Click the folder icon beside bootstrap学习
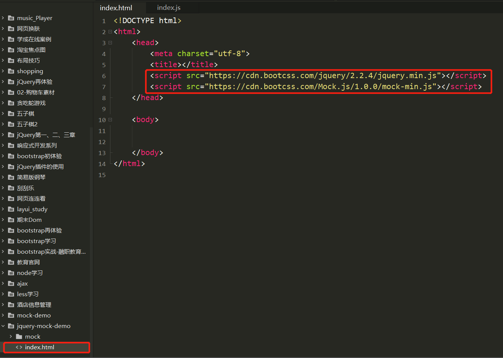The width and height of the screenshot is (503, 358). tap(11, 241)
